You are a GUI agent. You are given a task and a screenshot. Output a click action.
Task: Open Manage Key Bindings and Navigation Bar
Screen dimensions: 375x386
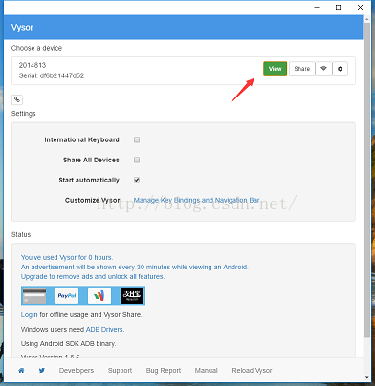click(196, 200)
